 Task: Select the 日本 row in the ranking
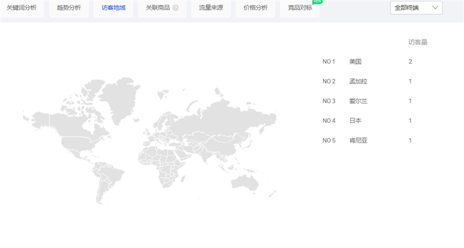click(355, 121)
